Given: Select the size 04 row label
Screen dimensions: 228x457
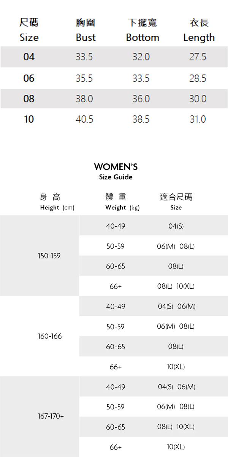Looking at the screenshot, I should [x=29, y=57].
